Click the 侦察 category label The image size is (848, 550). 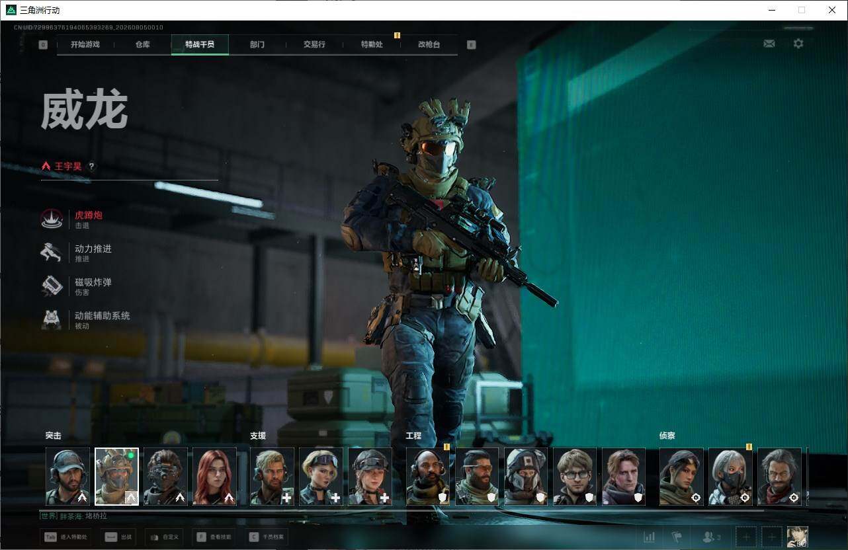[667, 436]
